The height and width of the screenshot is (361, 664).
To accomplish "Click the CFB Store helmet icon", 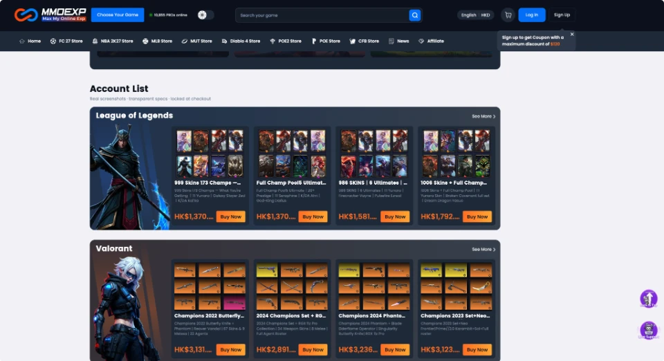I will [x=352, y=41].
